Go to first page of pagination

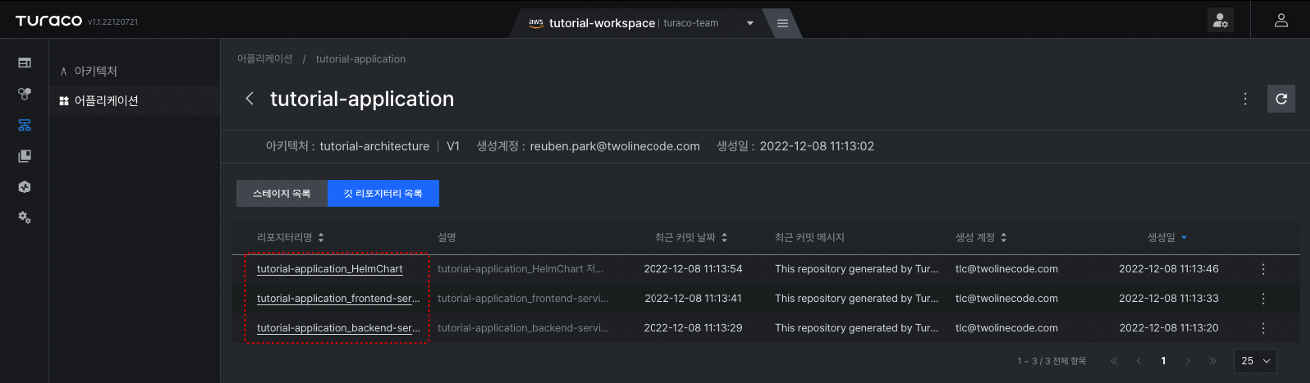pyautogui.click(x=1114, y=361)
